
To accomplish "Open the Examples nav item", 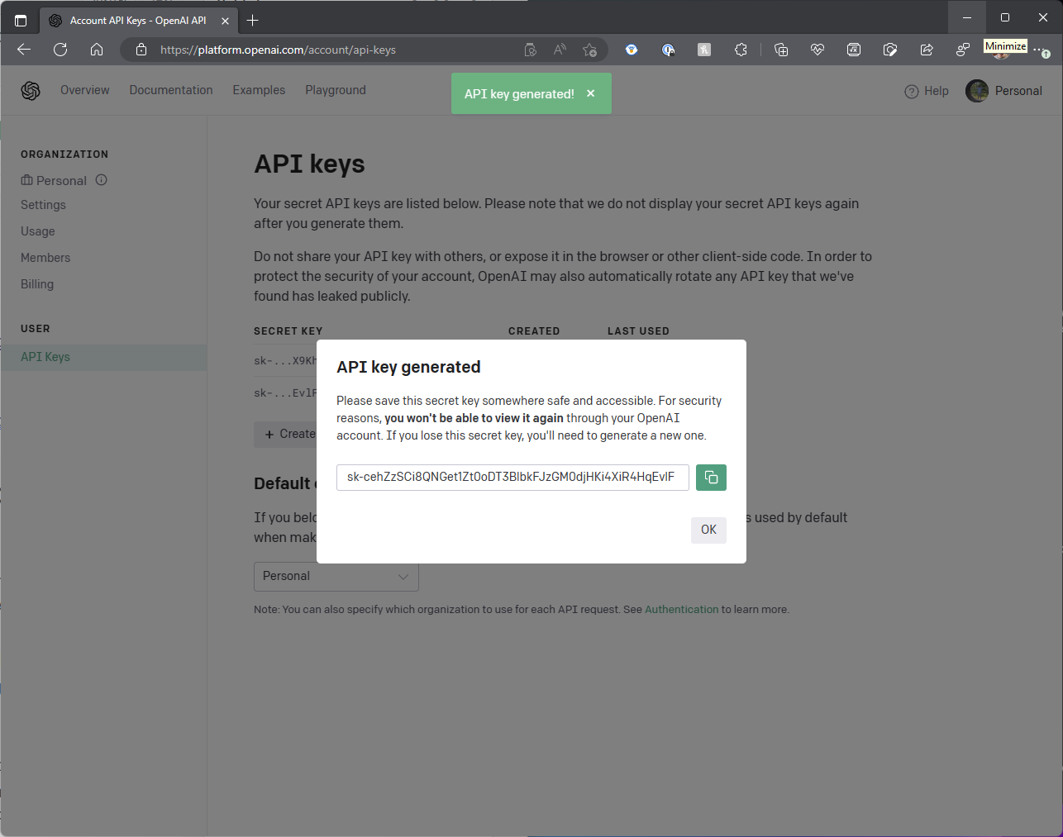I will 259,90.
